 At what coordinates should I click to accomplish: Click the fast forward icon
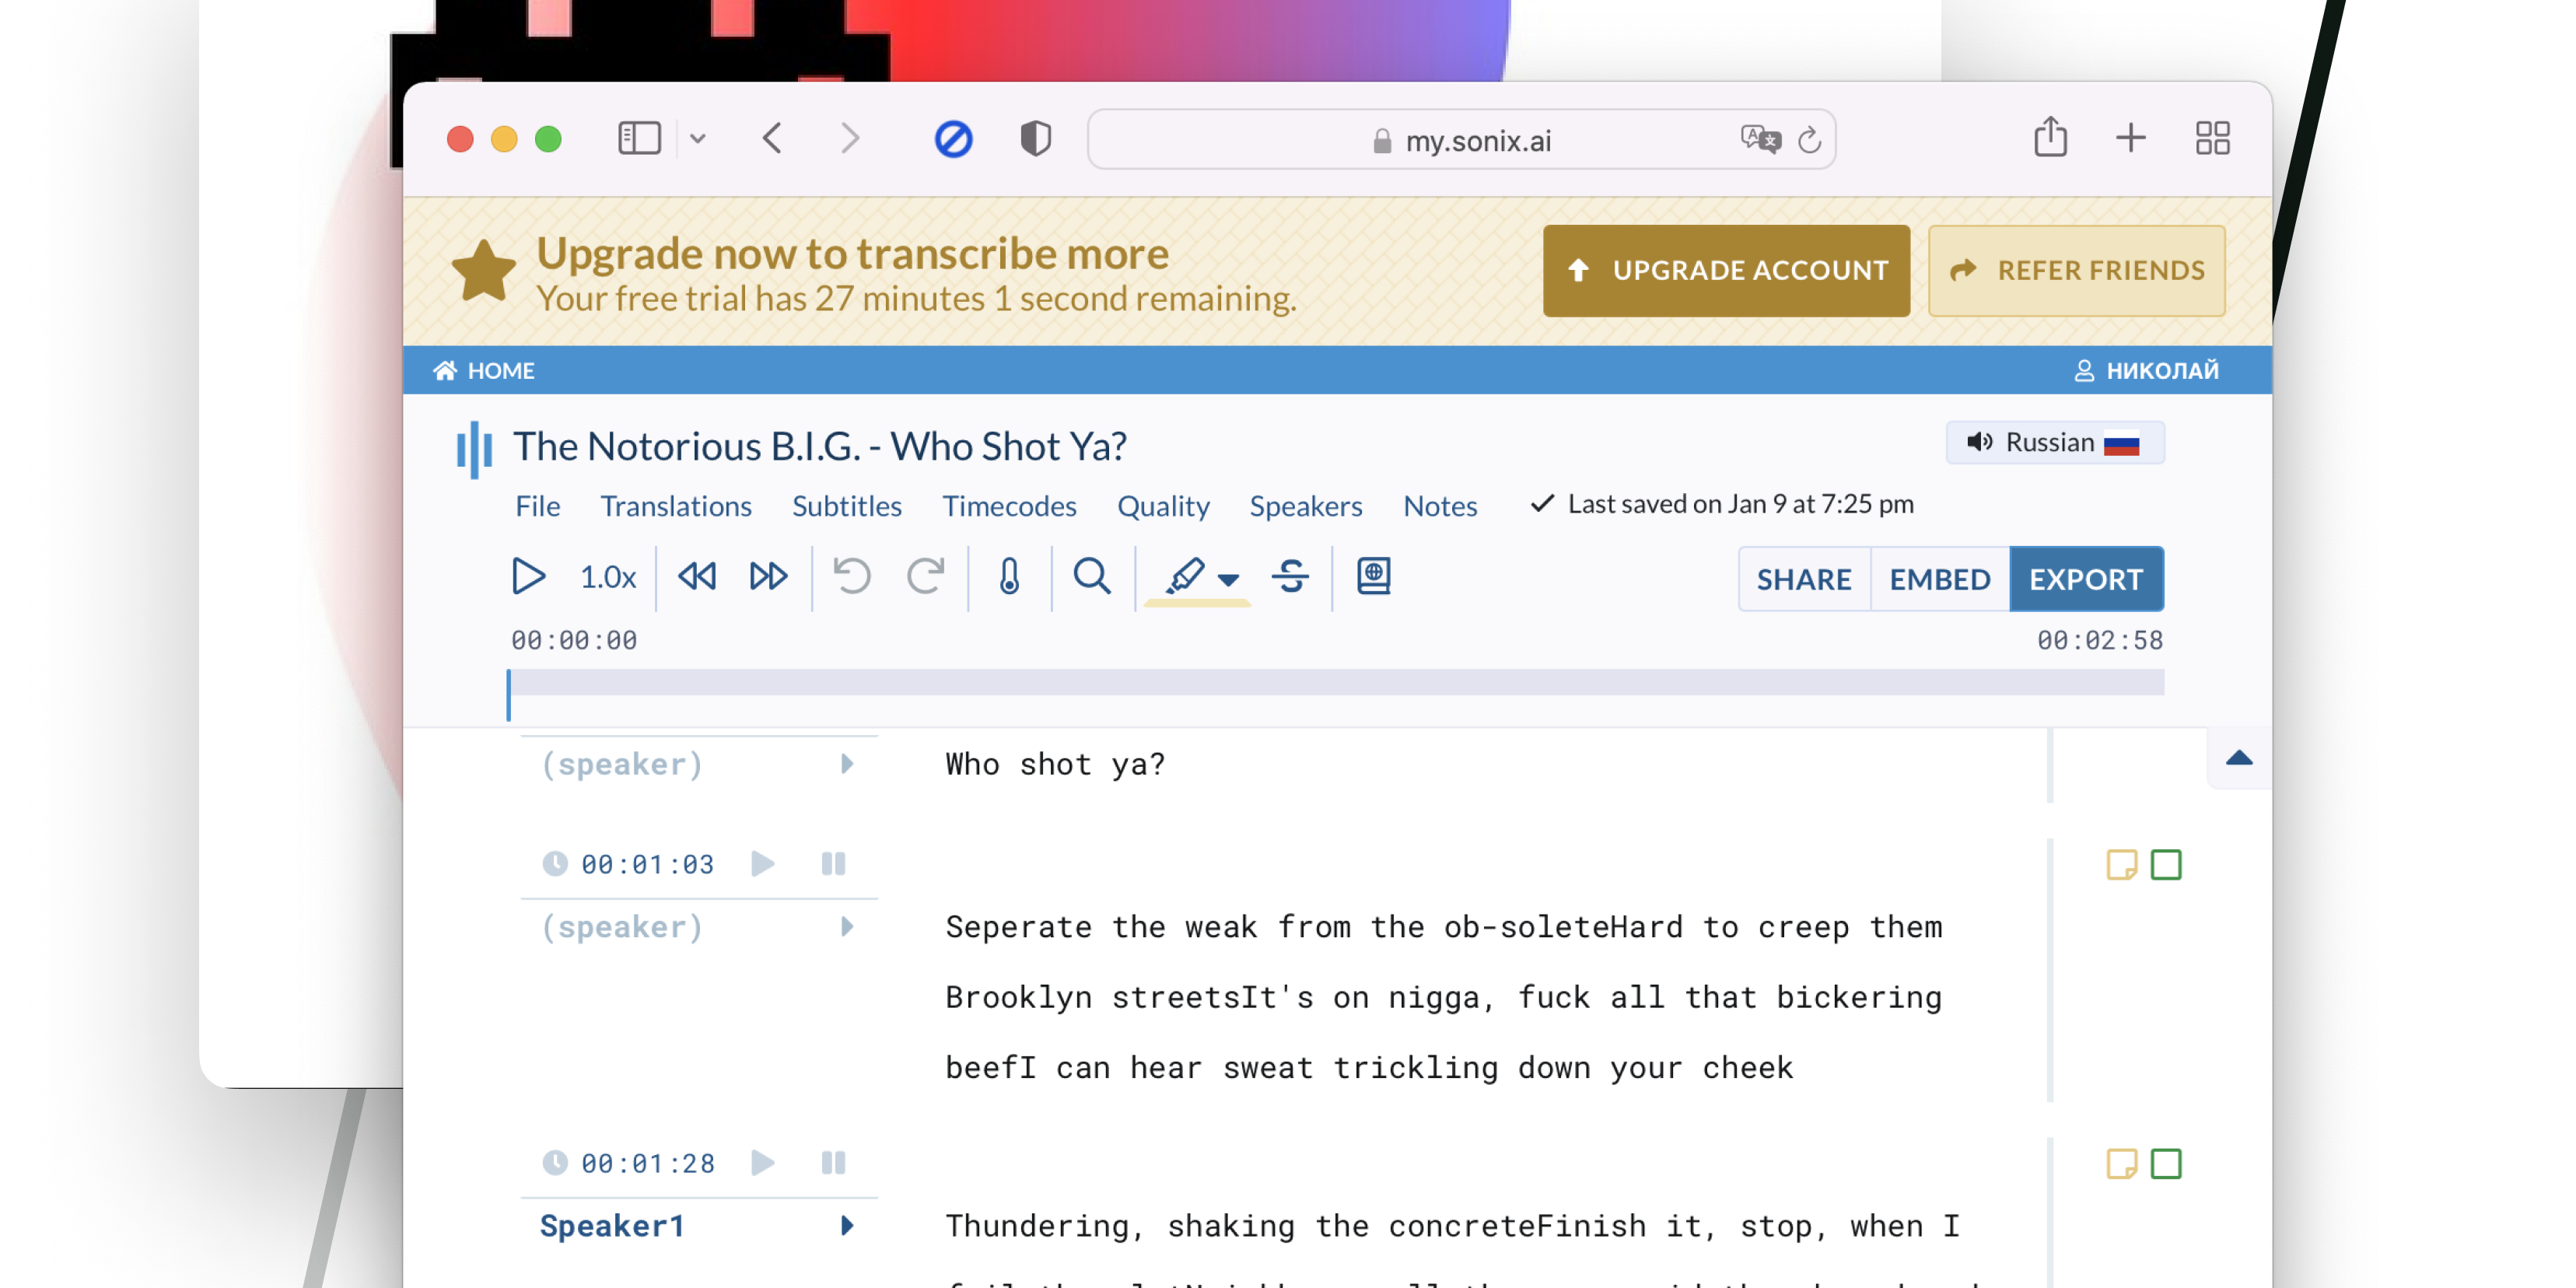768,577
